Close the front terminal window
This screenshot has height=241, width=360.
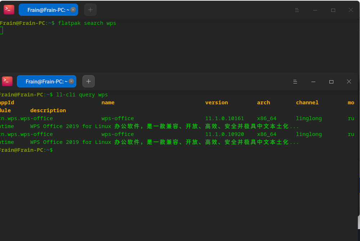349,81
